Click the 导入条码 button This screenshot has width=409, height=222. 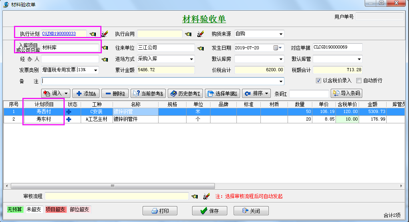click(346, 93)
